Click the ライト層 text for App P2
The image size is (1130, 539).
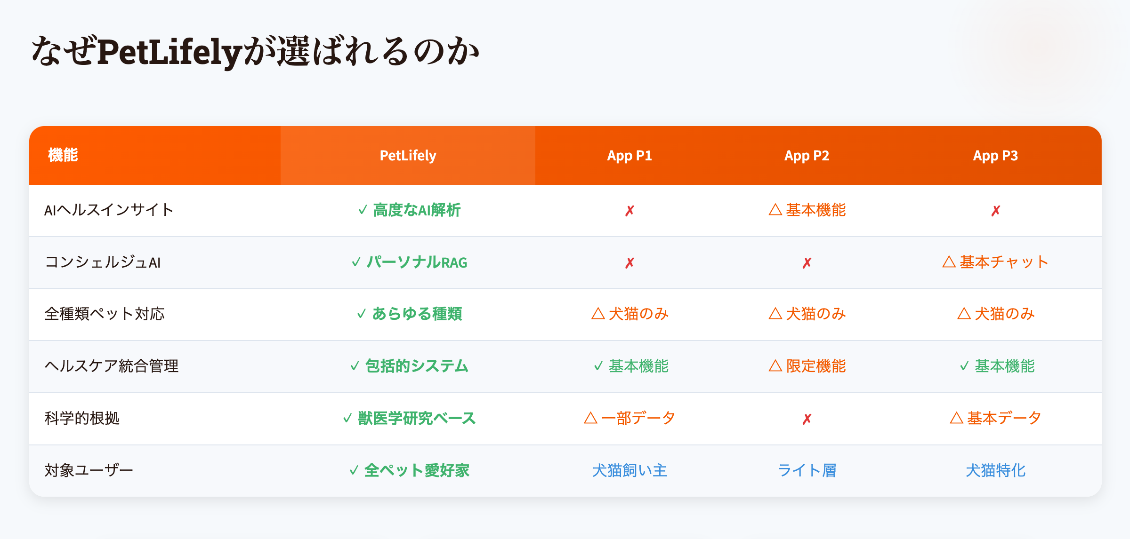point(807,470)
